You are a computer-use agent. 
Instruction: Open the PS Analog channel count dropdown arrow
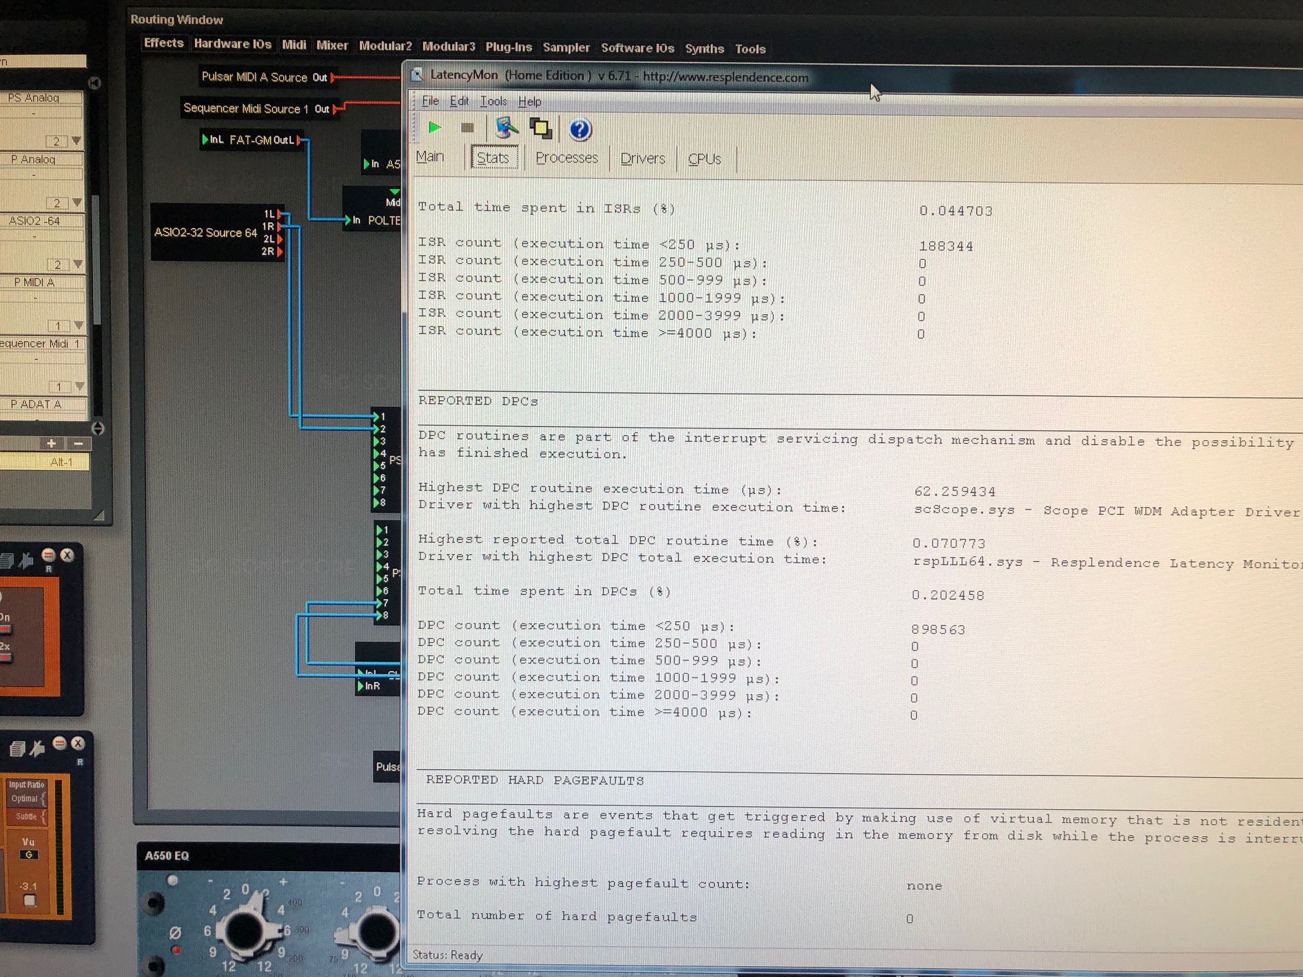(77, 140)
